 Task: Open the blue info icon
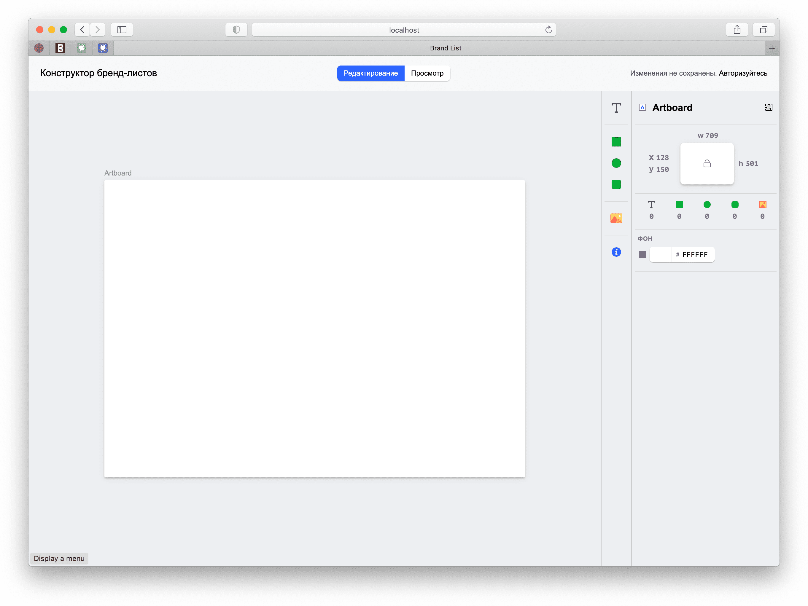click(x=616, y=252)
